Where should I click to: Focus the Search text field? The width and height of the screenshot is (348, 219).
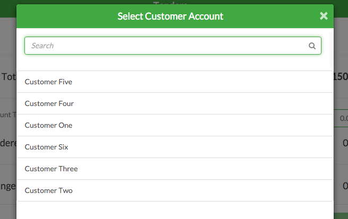[172, 46]
